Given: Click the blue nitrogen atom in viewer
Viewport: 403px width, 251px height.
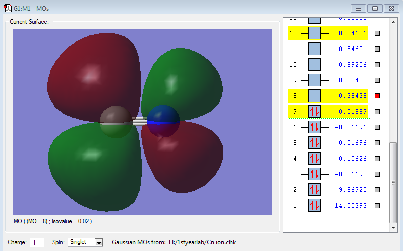Looking at the screenshot, I should click(x=163, y=121).
